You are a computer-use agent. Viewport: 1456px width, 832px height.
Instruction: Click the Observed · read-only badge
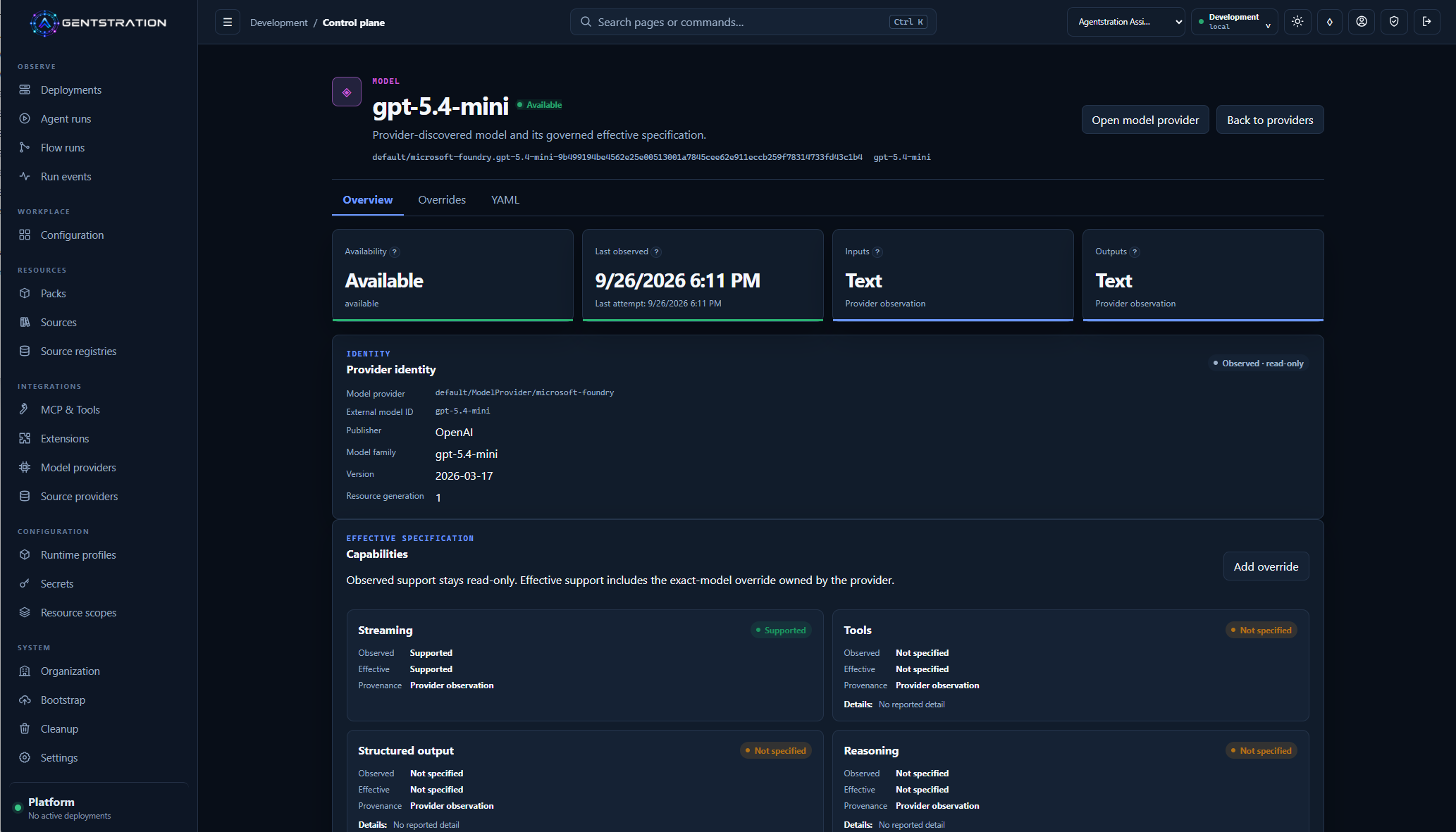pos(1258,364)
